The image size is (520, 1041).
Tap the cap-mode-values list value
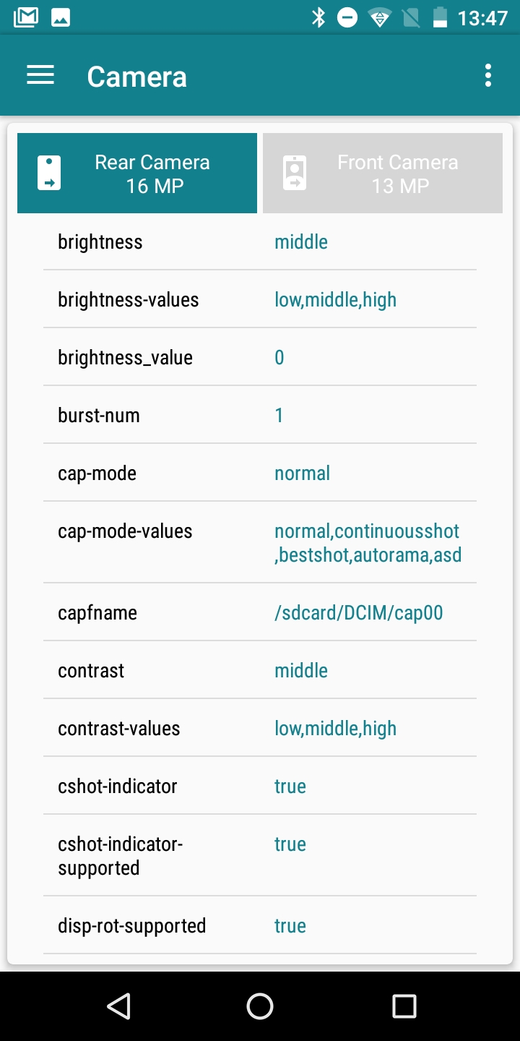coord(368,543)
